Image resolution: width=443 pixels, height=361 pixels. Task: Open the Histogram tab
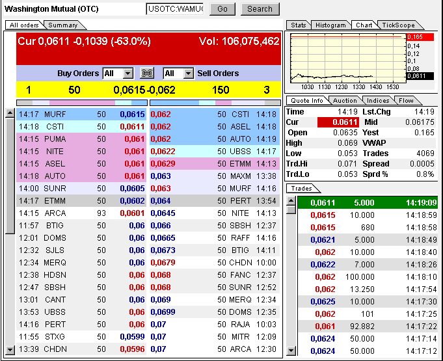click(330, 25)
